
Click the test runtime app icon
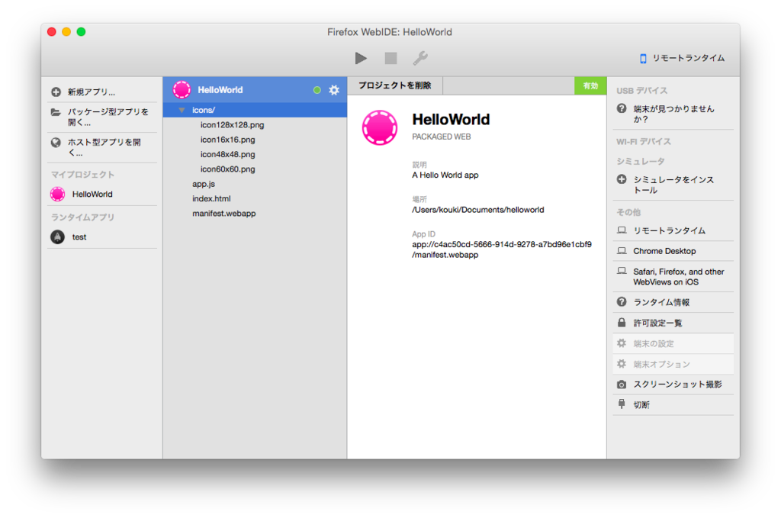click(x=58, y=237)
